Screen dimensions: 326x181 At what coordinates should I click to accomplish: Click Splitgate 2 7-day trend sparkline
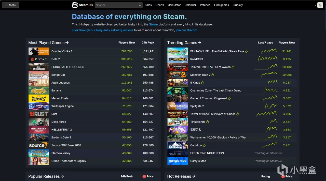pyautogui.click(x=271, y=106)
